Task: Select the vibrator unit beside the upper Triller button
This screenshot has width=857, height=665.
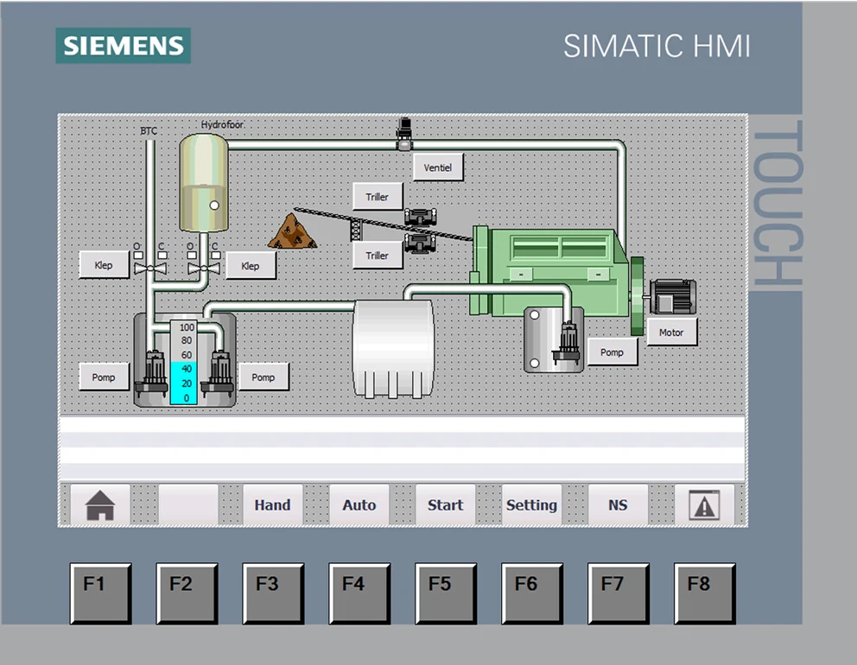Action: pos(421,217)
